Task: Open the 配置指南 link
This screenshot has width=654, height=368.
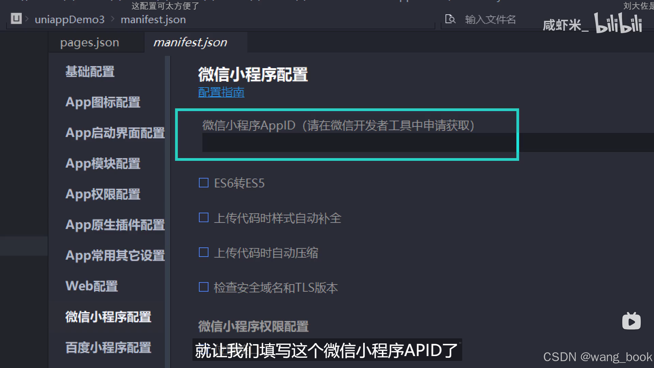Action: [x=221, y=92]
